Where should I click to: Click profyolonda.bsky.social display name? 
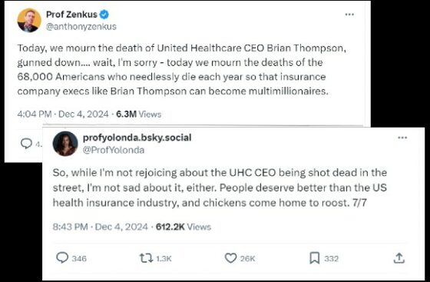(137, 138)
